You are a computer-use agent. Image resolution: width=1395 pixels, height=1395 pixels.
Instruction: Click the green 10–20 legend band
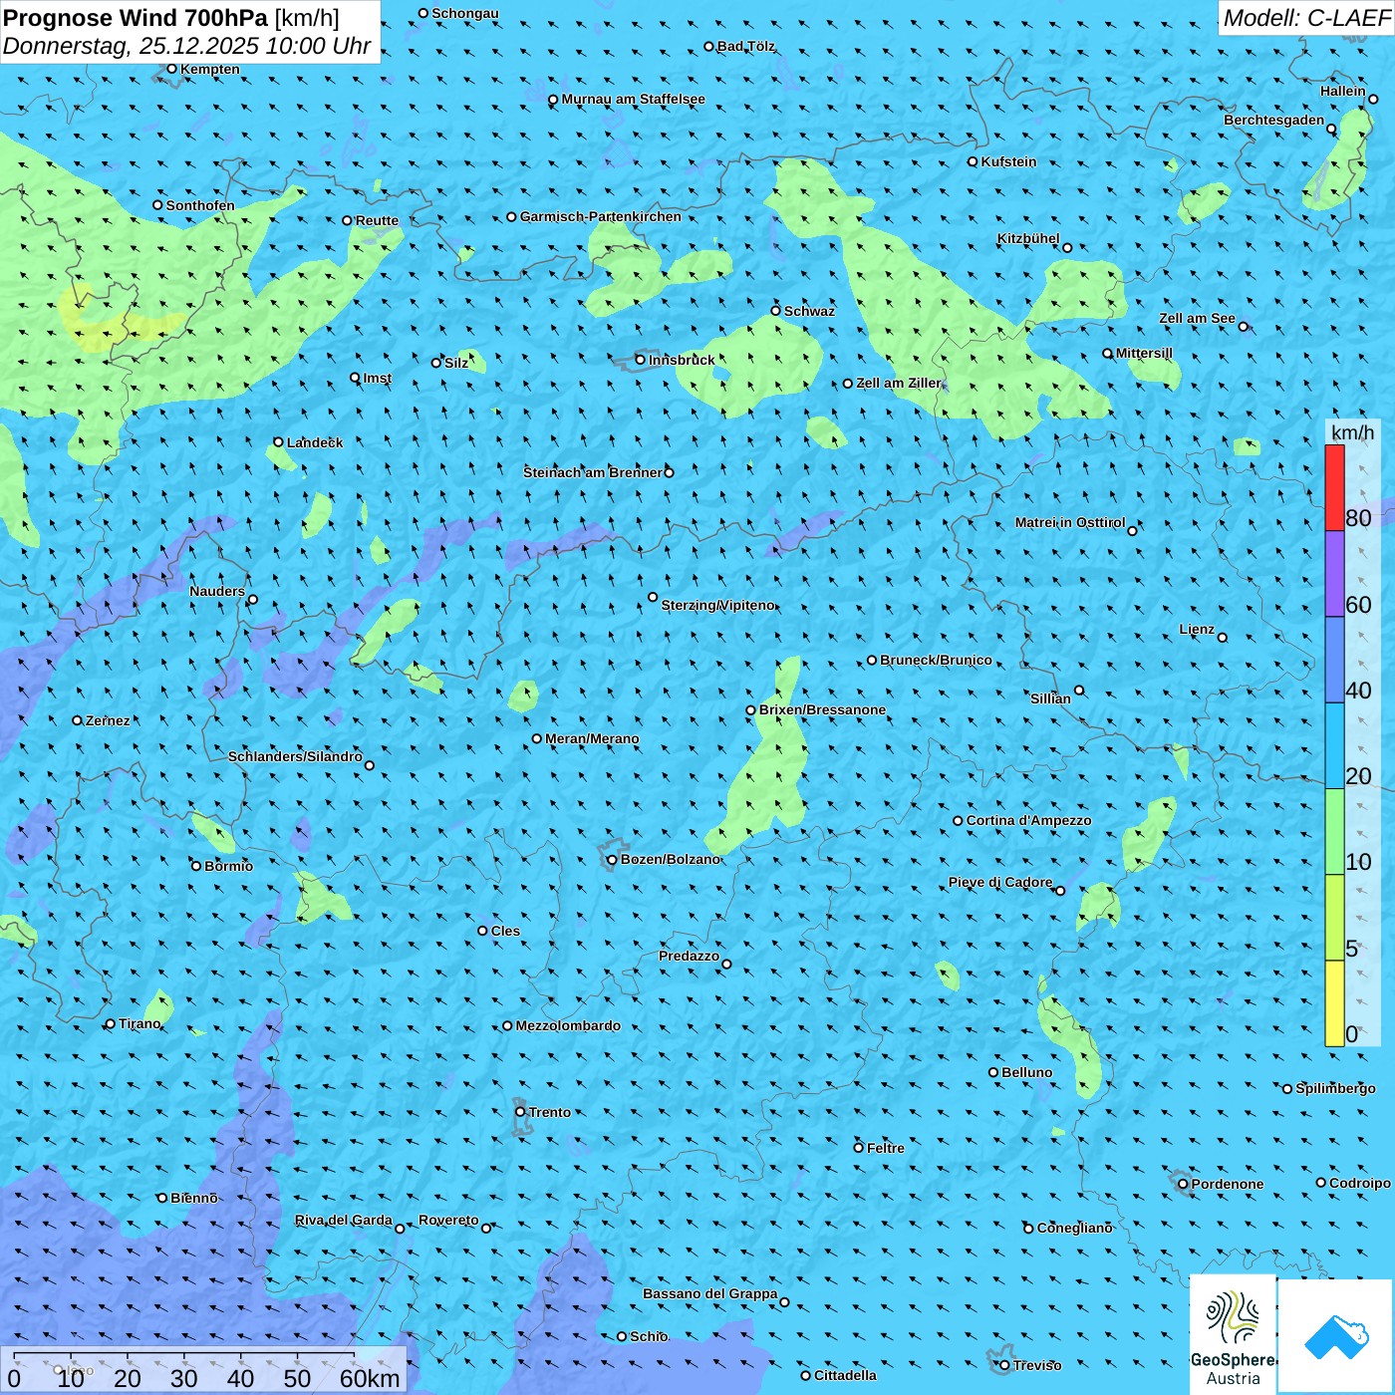click(1334, 832)
